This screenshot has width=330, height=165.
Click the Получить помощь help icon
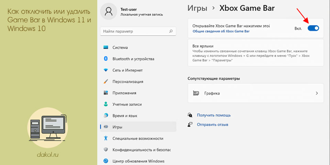pyautogui.click(x=190, y=115)
